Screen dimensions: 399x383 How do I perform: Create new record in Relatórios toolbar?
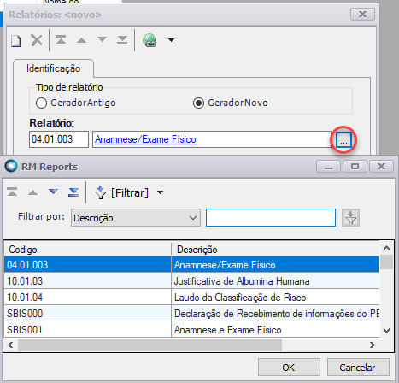click(16, 40)
